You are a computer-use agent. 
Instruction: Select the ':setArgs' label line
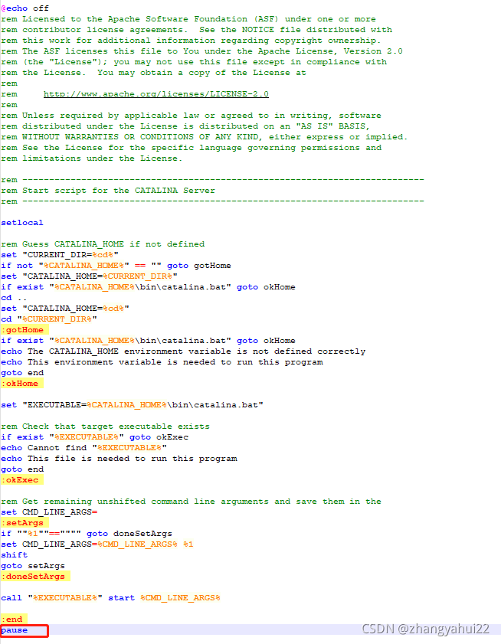(x=25, y=523)
